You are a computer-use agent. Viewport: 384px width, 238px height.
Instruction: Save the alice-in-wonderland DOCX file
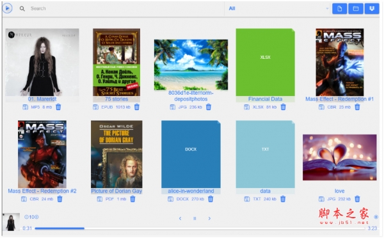pos(170,199)
